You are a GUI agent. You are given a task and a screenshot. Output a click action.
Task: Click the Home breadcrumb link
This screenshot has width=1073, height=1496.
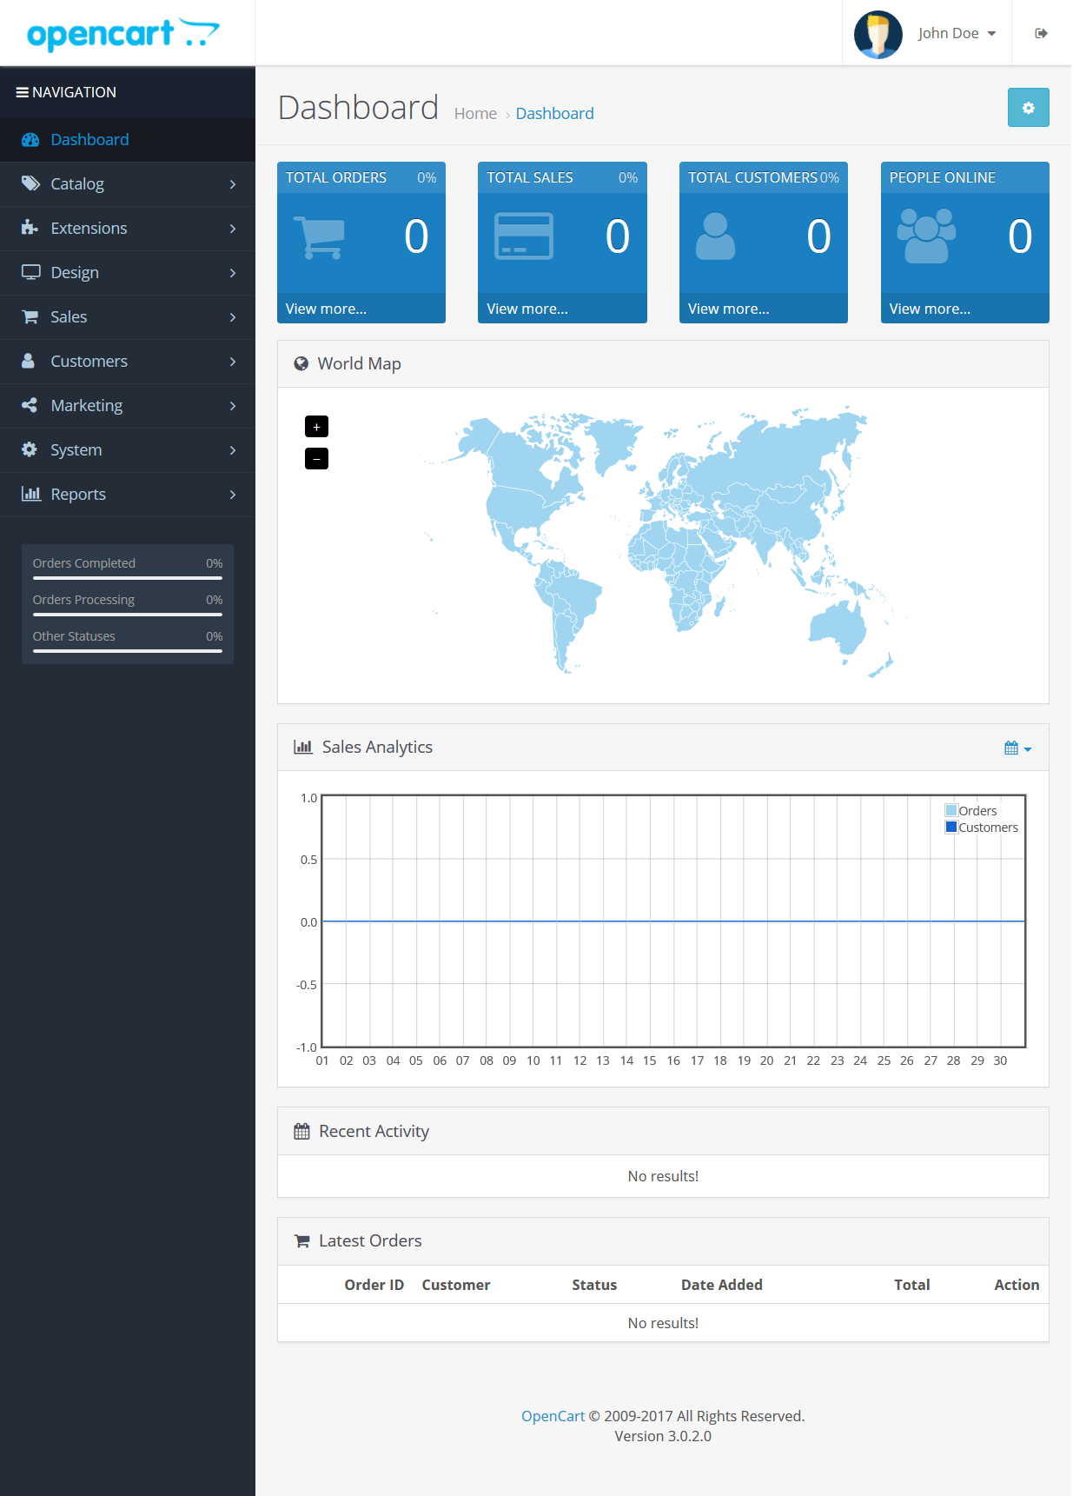[475, 114]
